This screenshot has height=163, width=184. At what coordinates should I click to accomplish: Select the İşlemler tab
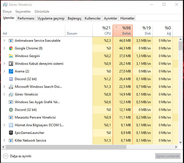click(9, 18)
